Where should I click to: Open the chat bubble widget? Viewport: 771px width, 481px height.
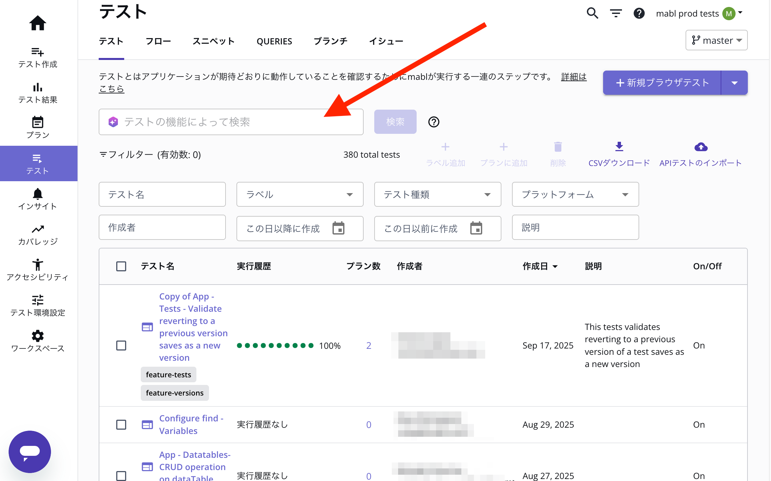[x=30, y=452]
